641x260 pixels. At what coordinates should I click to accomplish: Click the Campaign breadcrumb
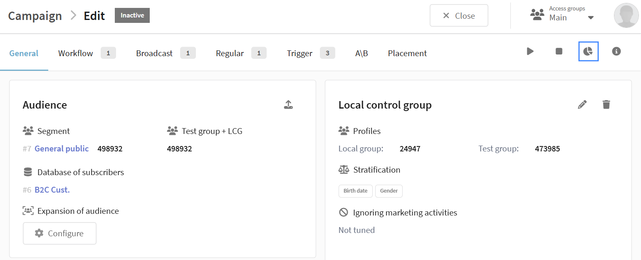tap(35, 16)
